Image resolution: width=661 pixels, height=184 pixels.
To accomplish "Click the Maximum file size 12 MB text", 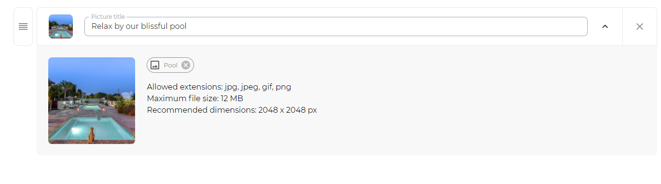I will click(195, 98).
